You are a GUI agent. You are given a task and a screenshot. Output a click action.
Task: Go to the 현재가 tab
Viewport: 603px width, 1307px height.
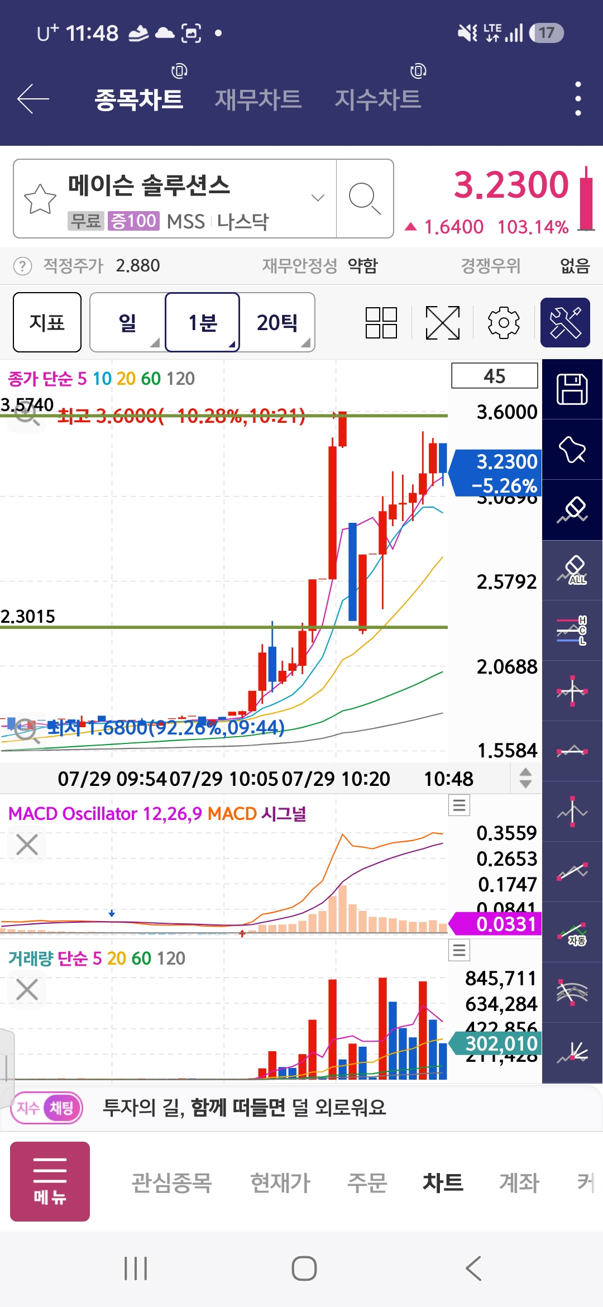[x=280, y=1182]
